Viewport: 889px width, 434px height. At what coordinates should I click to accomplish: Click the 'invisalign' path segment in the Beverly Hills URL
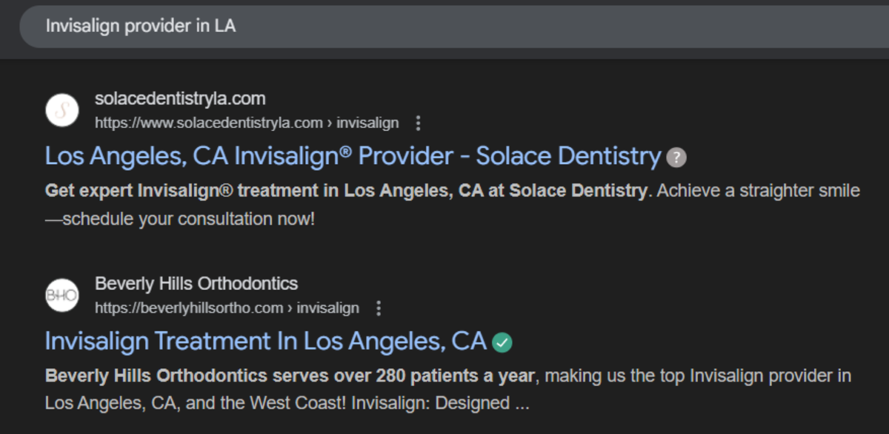(x=328, y=308)
